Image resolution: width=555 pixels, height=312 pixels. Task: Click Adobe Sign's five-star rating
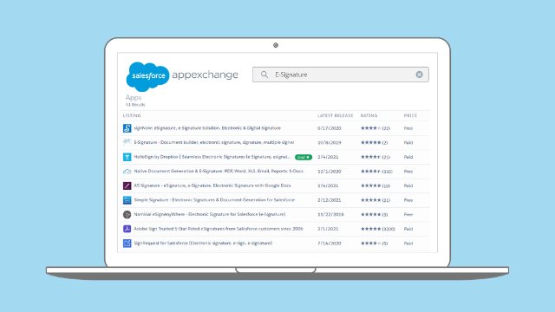[370, 229]
